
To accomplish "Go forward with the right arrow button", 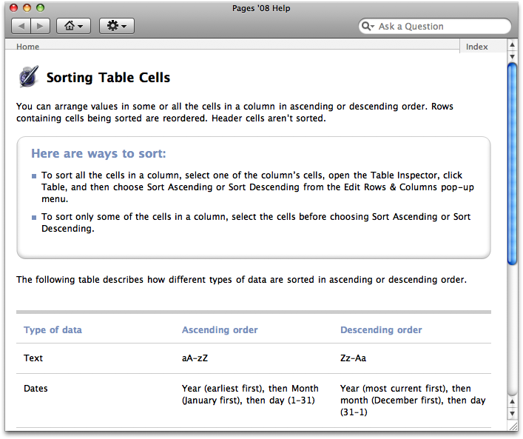I will tap(41, 26).
